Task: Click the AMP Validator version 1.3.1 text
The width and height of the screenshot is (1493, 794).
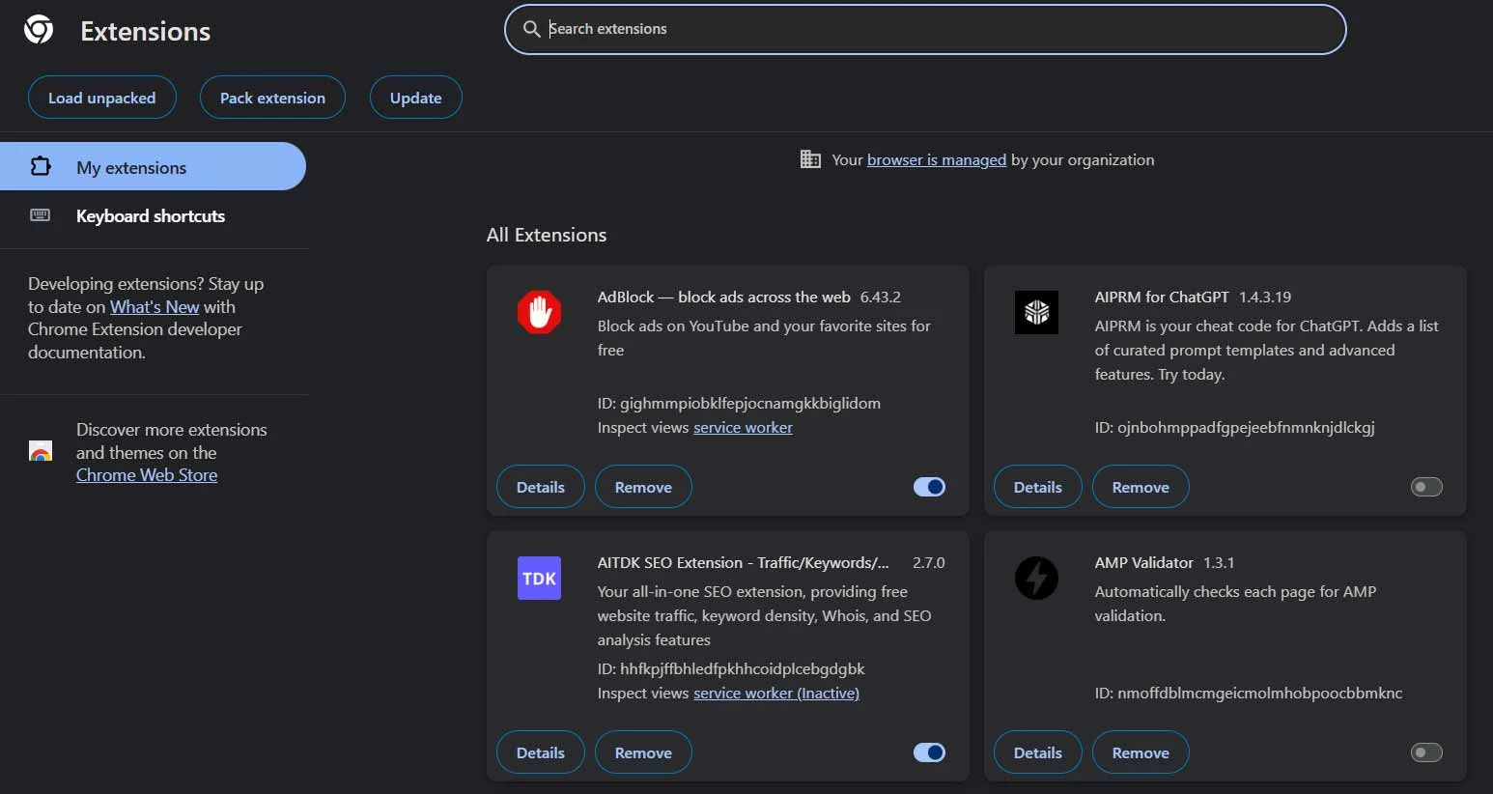Action: coord(1219,562)
